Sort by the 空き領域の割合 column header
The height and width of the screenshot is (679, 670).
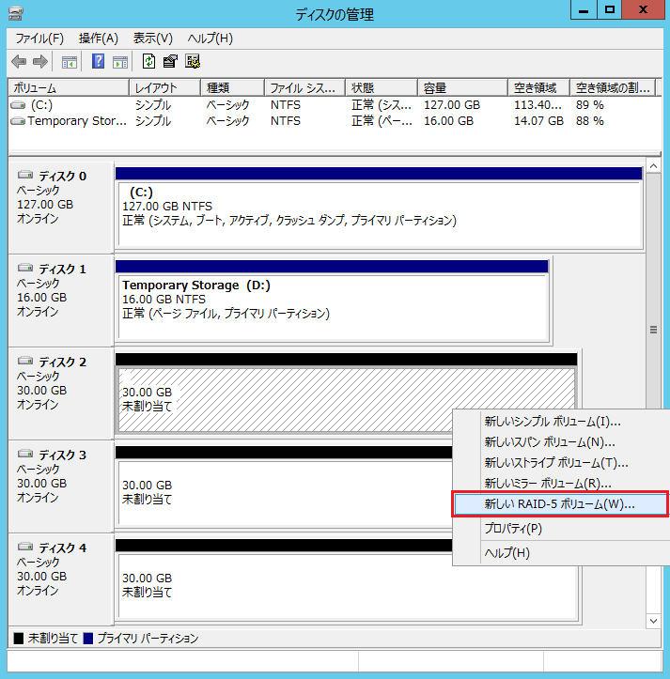[614, 88]
